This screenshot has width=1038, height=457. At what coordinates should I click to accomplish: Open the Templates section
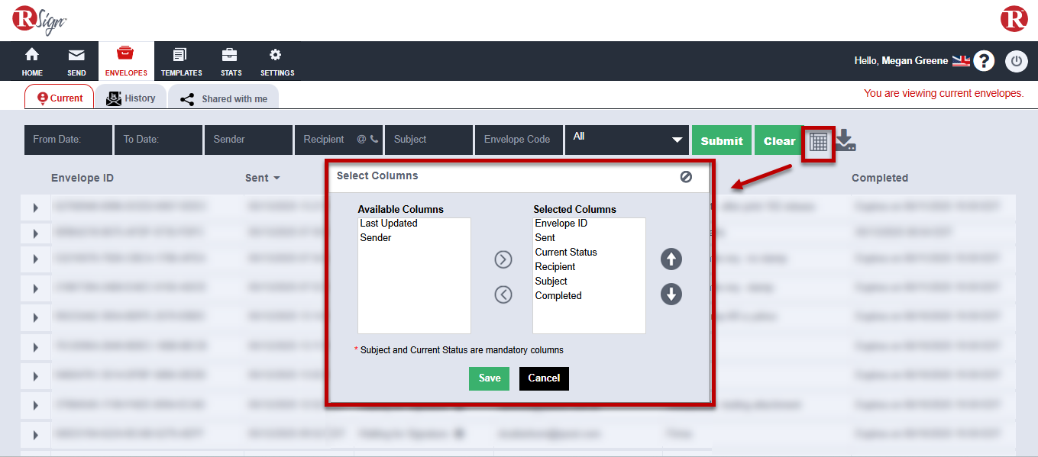(181, 61)
